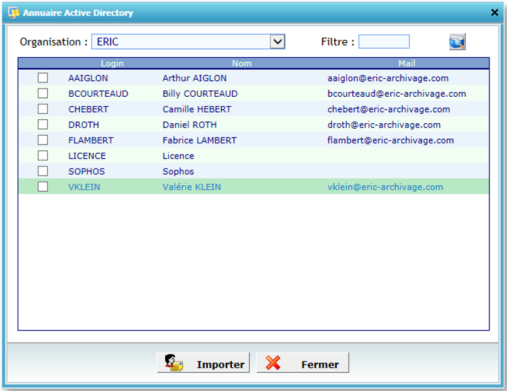Click the Fermer button
The height and width of the screenshot is (391, 507).
click(x=303, y=363)
